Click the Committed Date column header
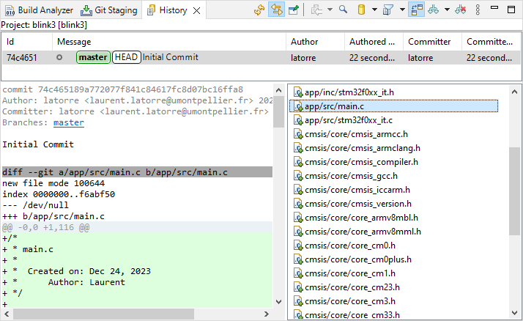Image resolution: width=523 pixels, height=321 pixels. (x=492, y=42)
